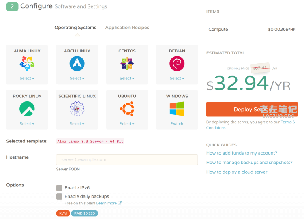Enable IPv6 checkbox
Image resolution: width=304 pixels, height=219 pixels.
click(x=59, y=188)
